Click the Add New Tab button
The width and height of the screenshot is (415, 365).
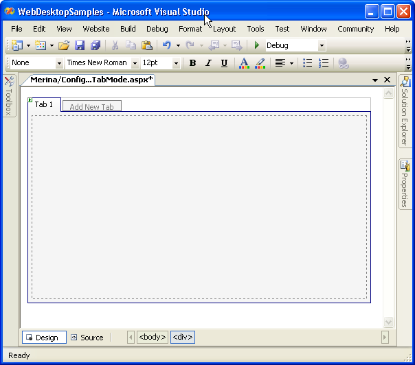click(x=92, y=106)
